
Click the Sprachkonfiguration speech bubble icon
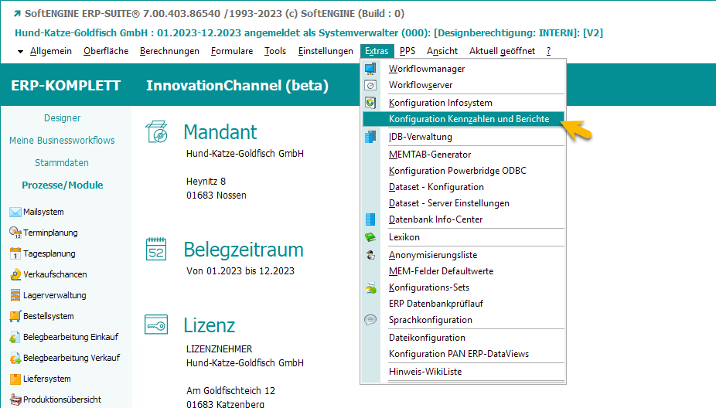point(370,320)
